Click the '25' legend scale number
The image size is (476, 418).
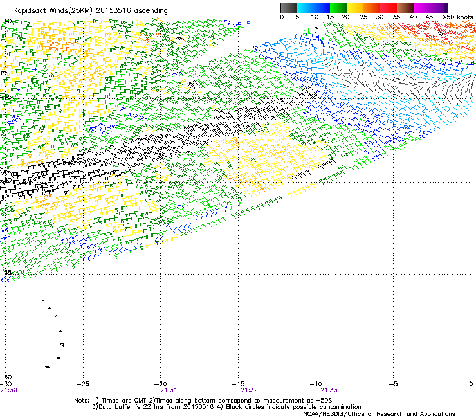[363, 17]
